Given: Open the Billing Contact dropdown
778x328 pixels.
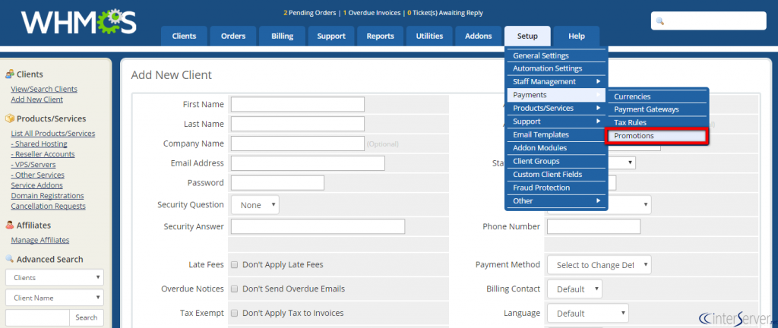Looking at the screenshot, I should (x=574, y=289).
